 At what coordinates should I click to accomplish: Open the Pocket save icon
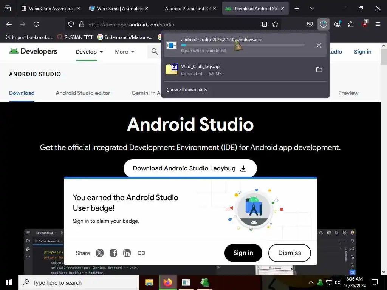(310, 24)
